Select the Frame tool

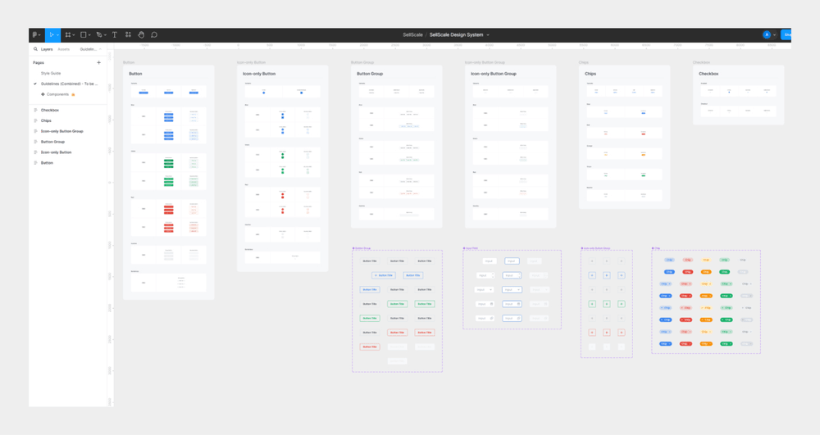[67, 35]
